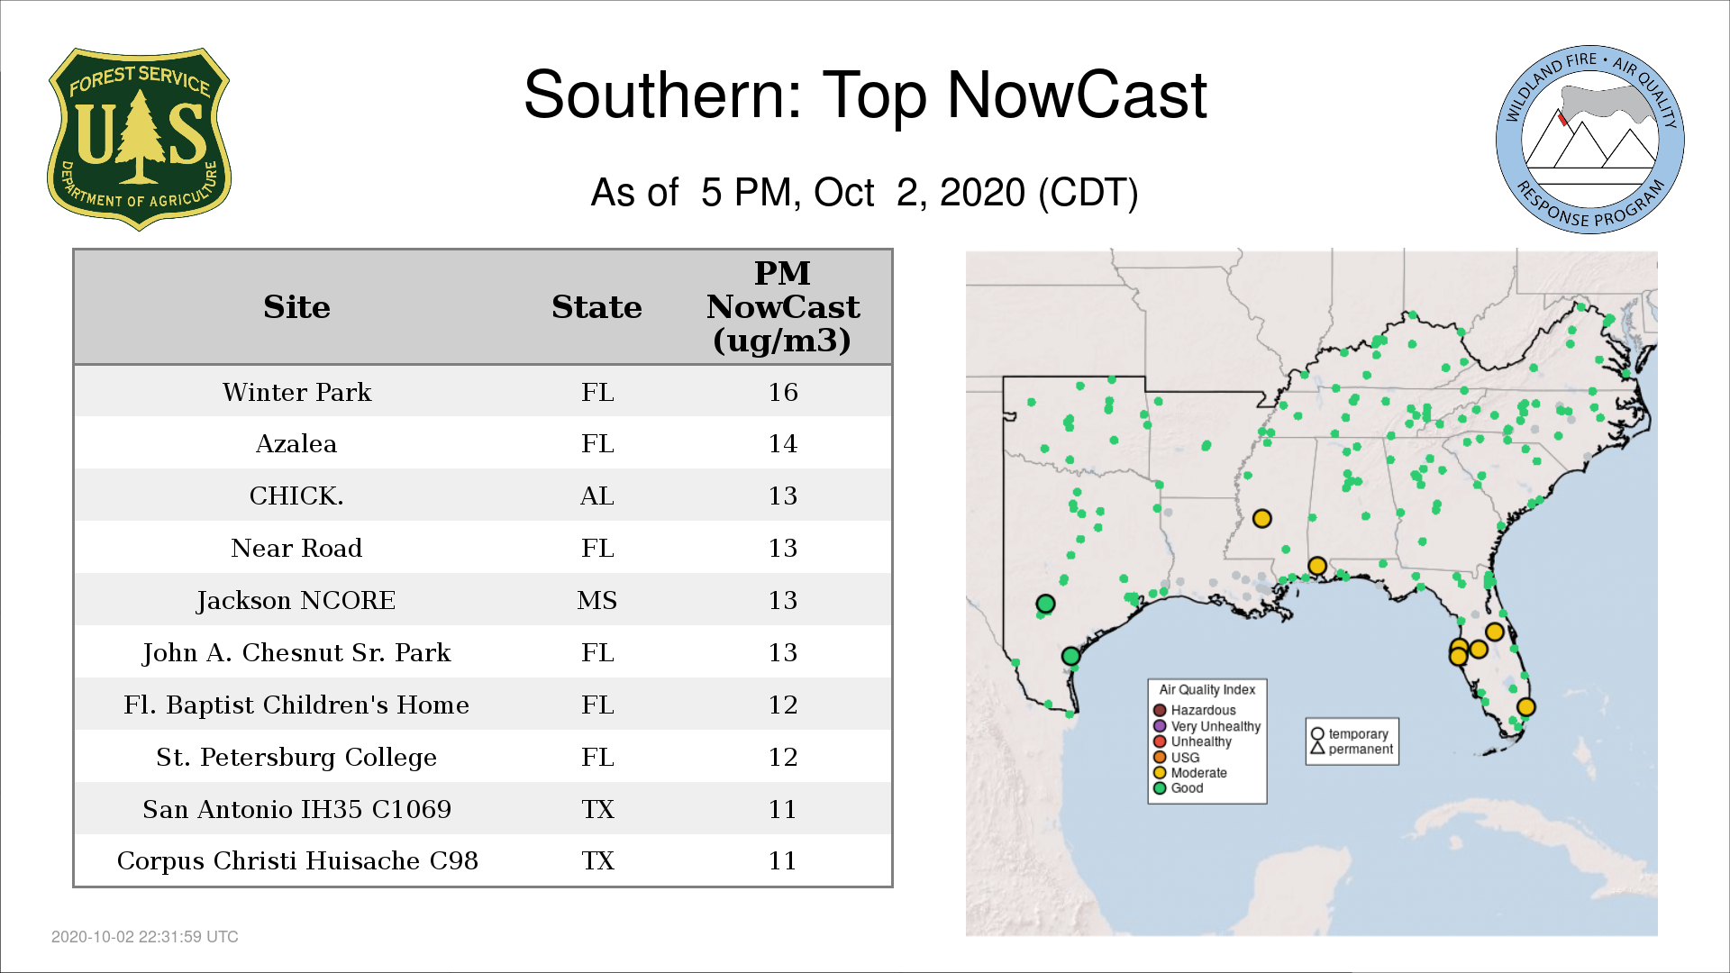
Task: Click the US Forest Service shield logo
Action: pos(139,139)
